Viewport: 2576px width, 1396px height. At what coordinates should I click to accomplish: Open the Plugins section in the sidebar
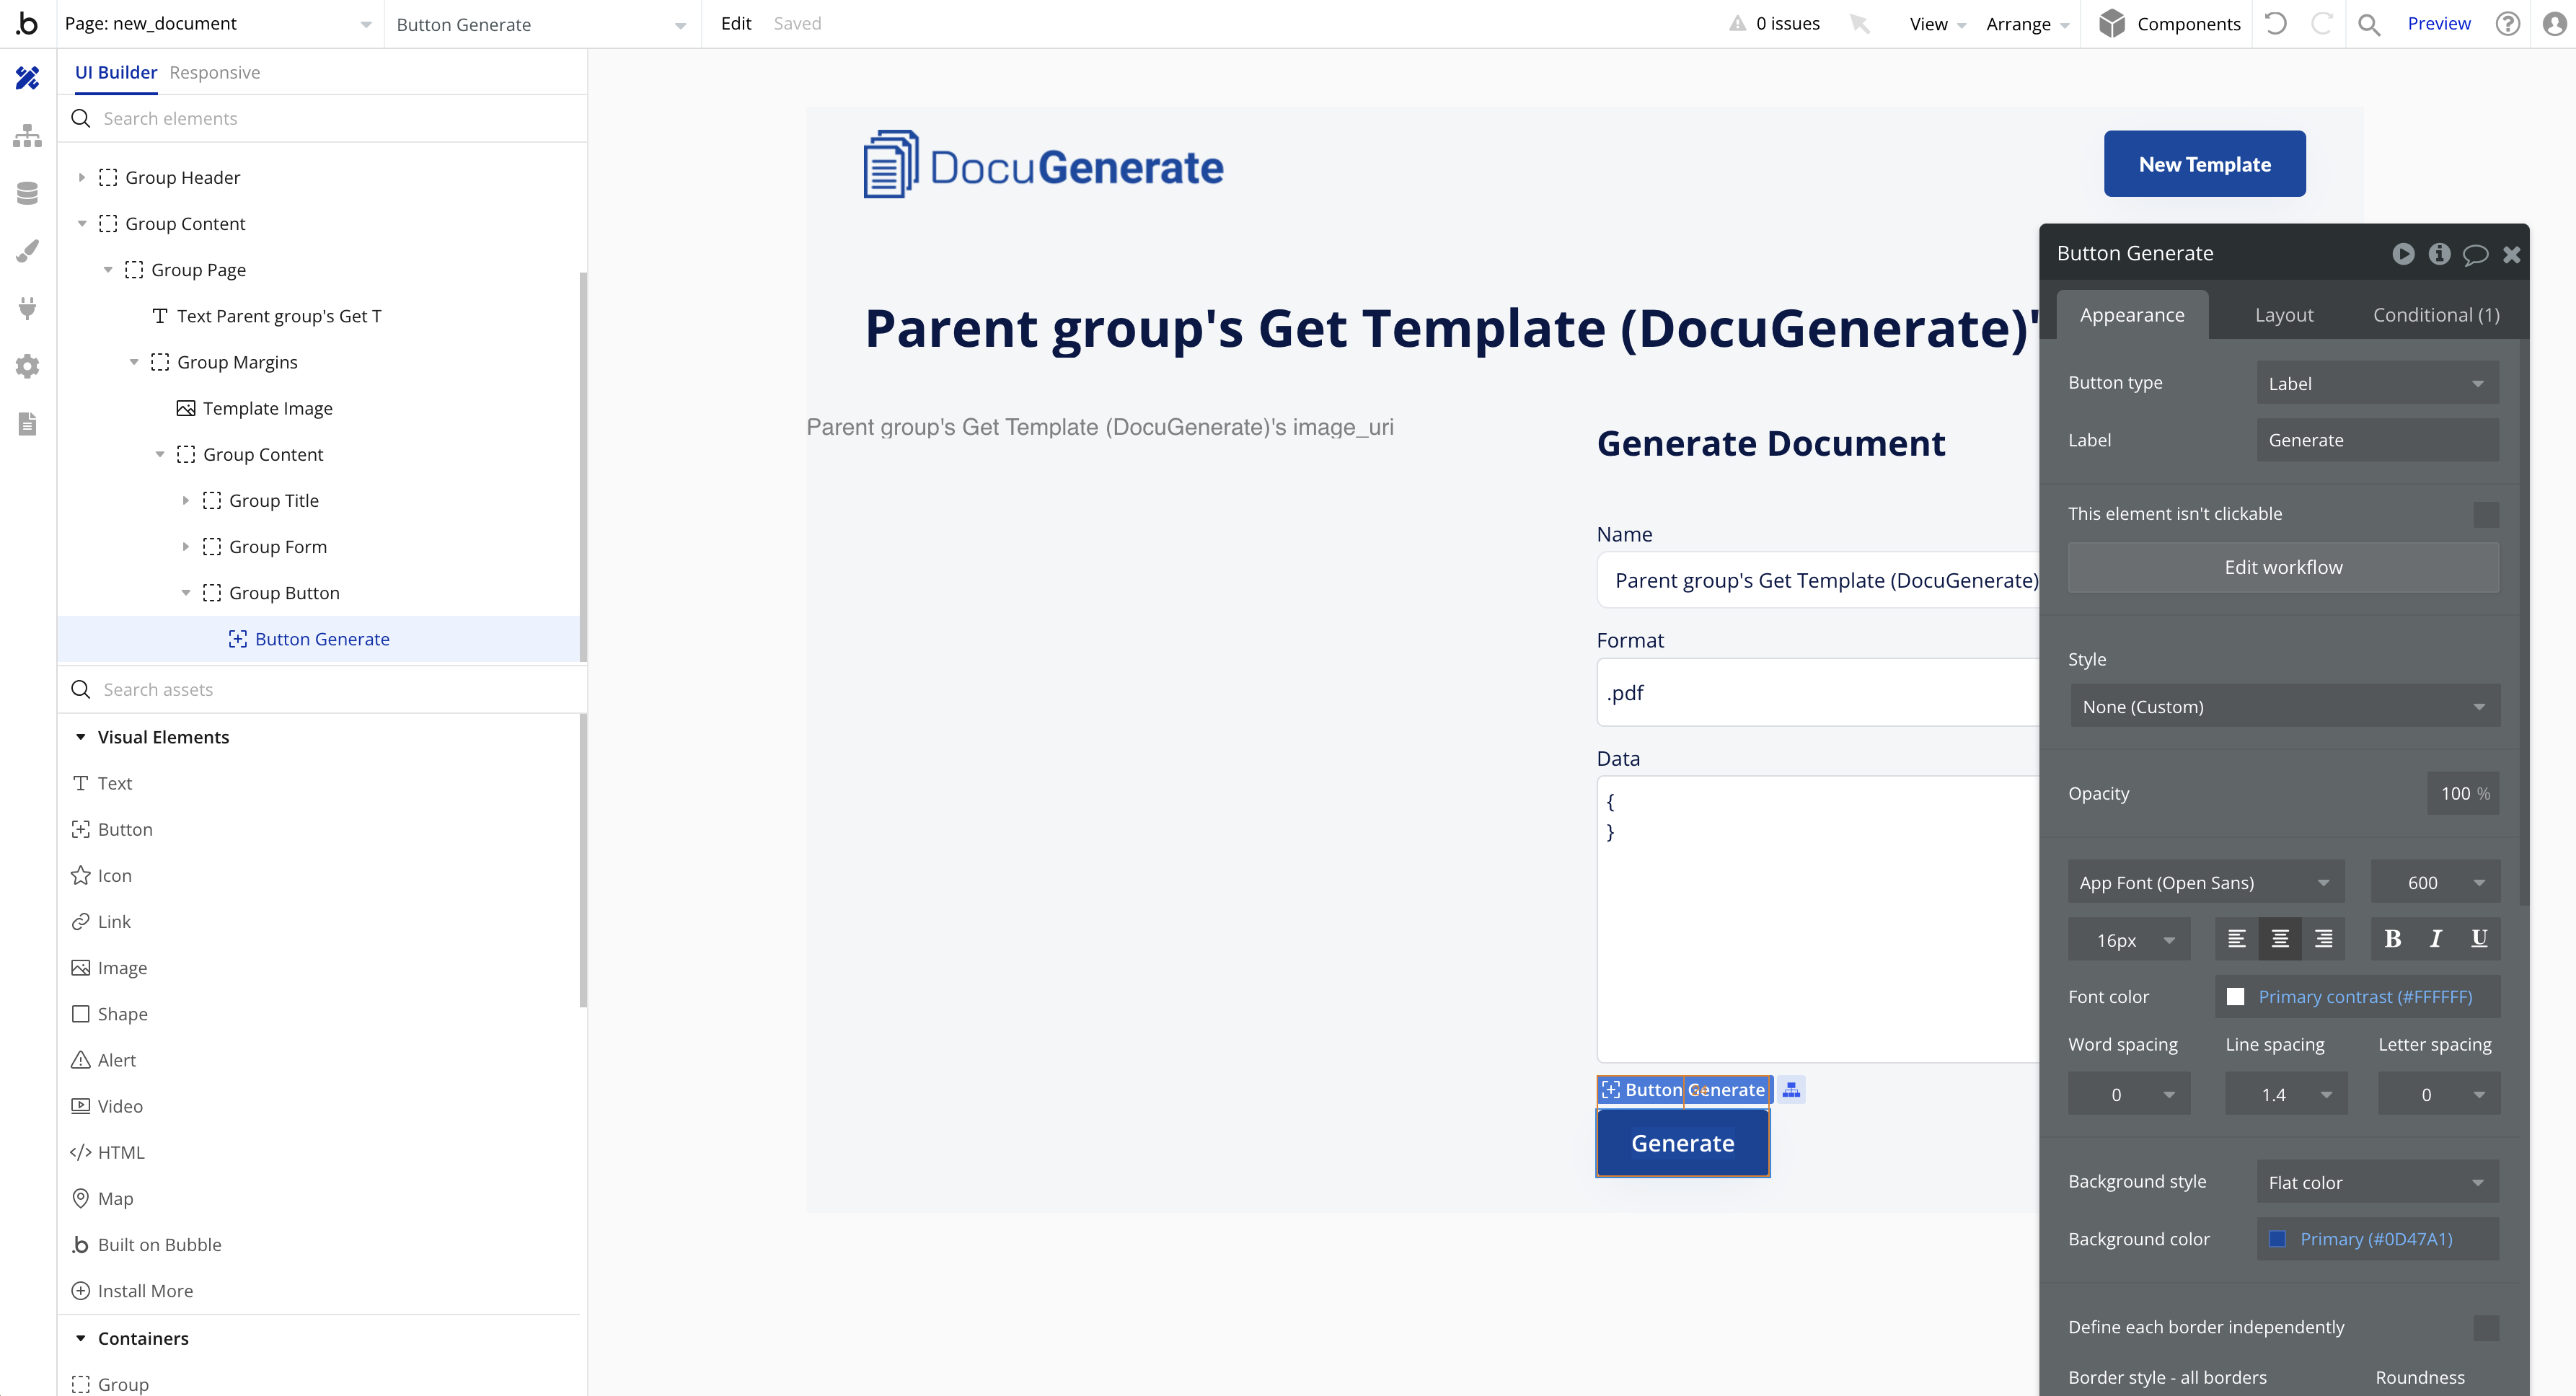click(x=27, y=308)
